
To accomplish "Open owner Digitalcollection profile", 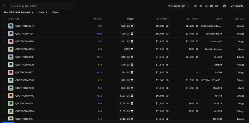I will coord(213,49).
